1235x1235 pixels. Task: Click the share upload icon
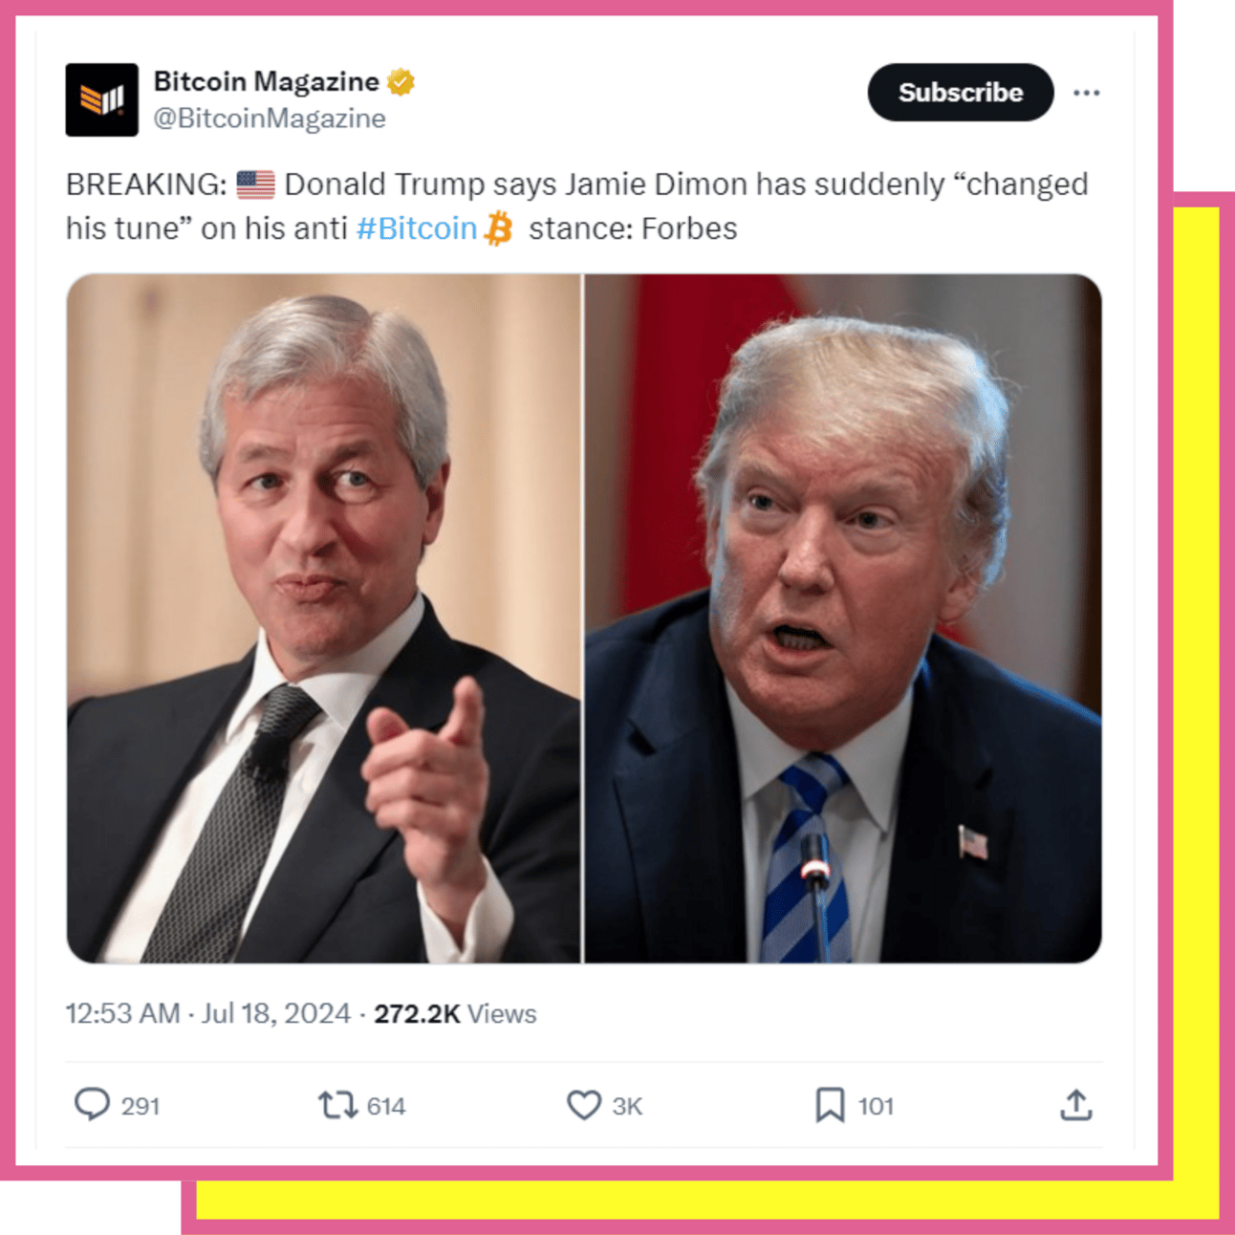(1075, 1105)
